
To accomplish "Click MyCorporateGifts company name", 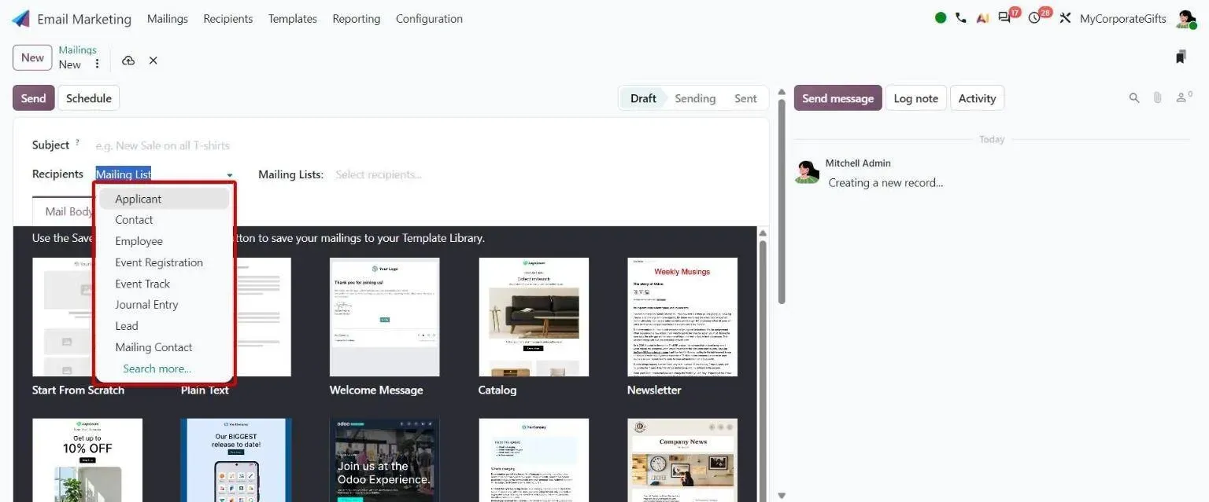I will tap(1122, 19).
